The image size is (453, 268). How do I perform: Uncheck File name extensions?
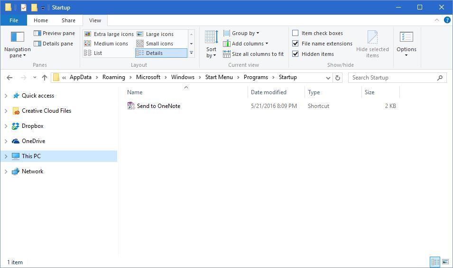pos(295,44)
